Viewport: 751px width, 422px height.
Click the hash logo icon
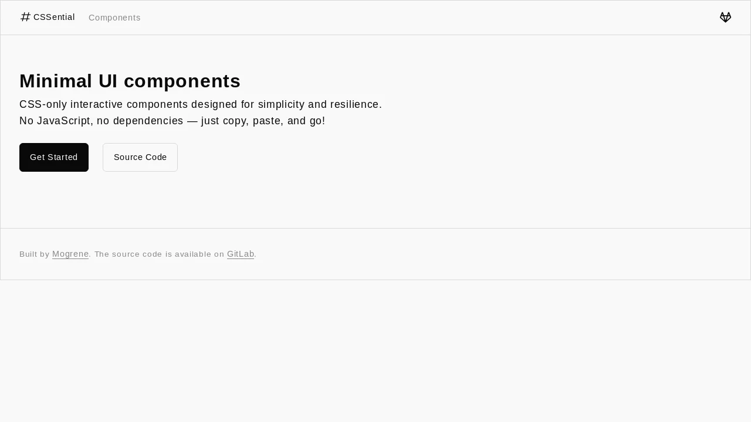(x=25, y=17)
